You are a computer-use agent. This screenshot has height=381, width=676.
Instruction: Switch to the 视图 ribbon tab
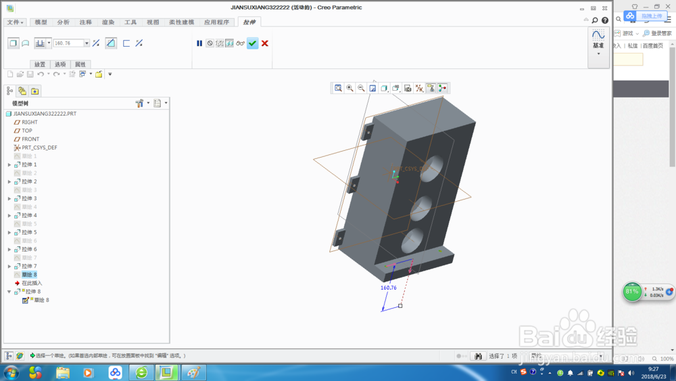(153, 22)
